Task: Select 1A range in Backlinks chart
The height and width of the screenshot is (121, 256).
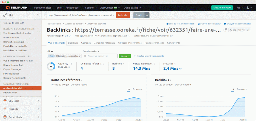Action: pyautogui.click(x=233, y=89)
